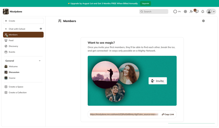Click the Events calendar icon
219x128 pixels.
coord(6,52)
